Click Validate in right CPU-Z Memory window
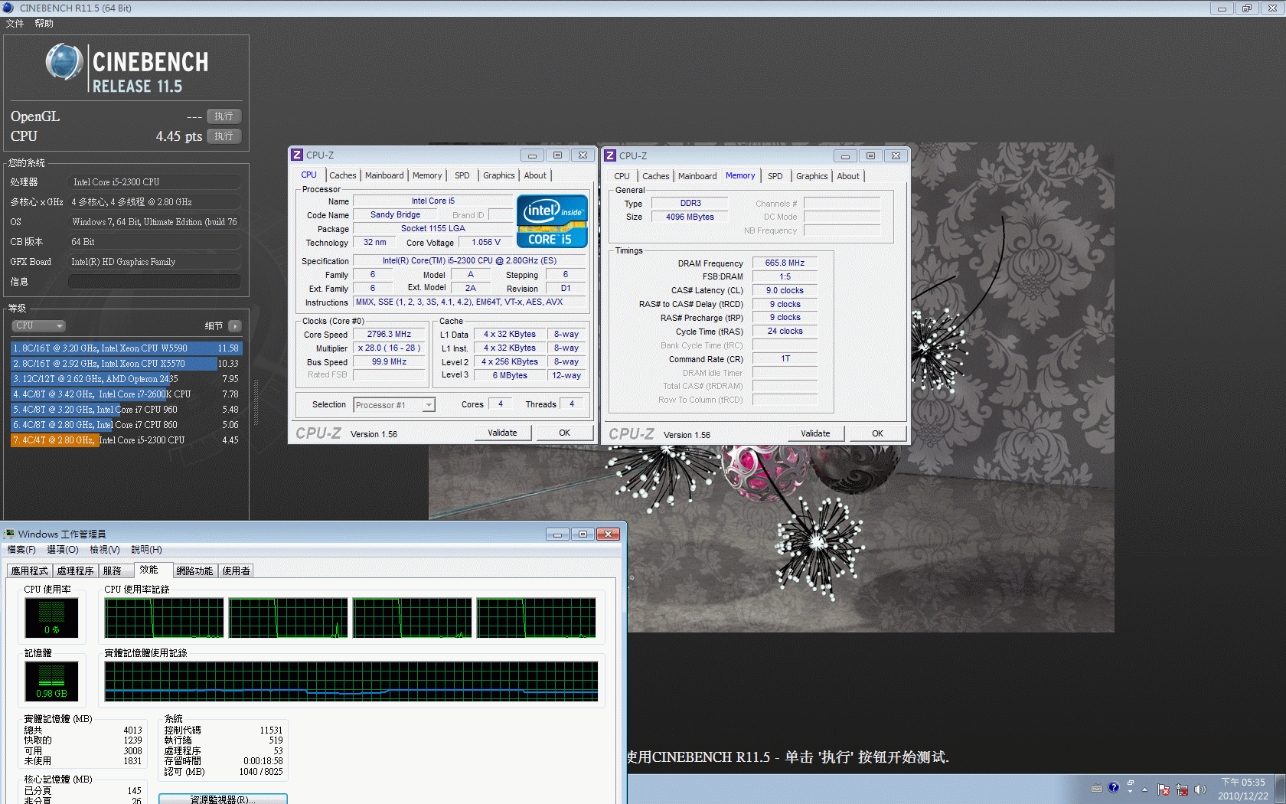1286x804 pixels. coord(815,433)
